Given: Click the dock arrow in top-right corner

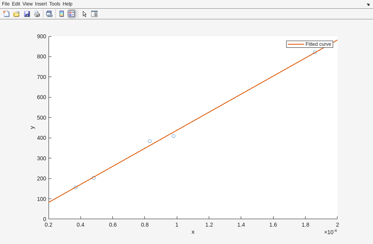Looking at the screenshot, I should click(x=368, y=4).
